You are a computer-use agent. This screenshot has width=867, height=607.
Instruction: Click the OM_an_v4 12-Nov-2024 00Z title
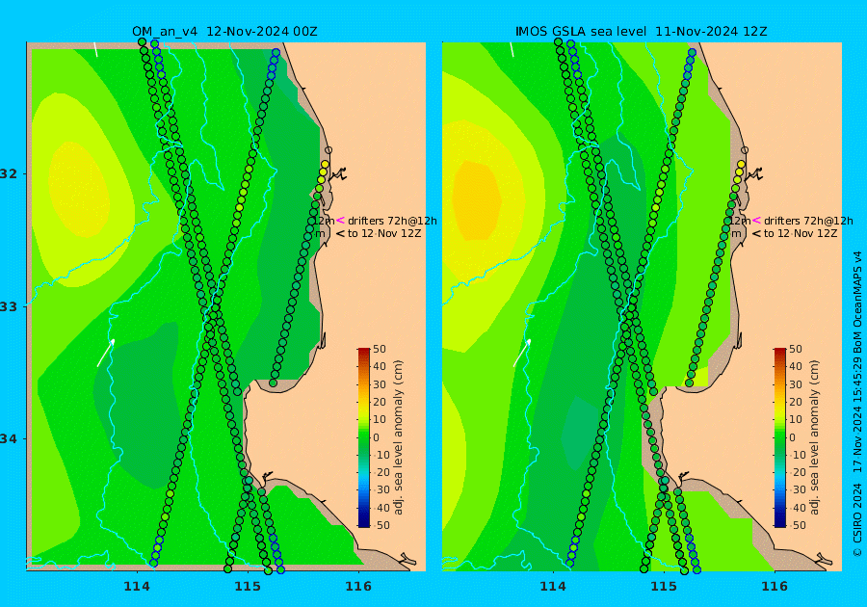224,32
